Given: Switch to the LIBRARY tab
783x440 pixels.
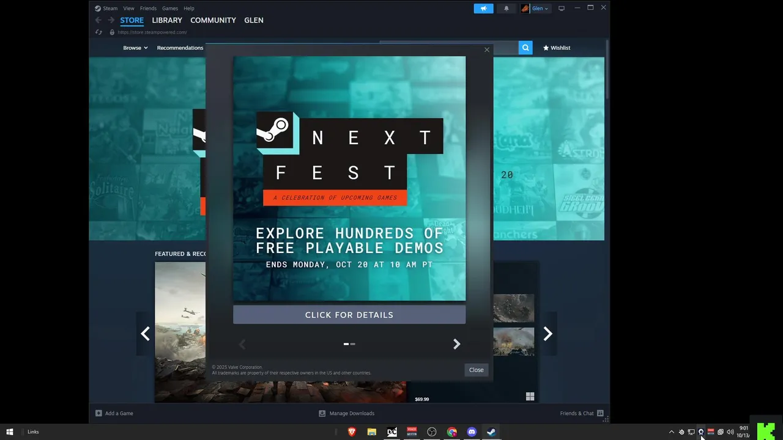Looking at the screenshot, I should coord(167,20).
